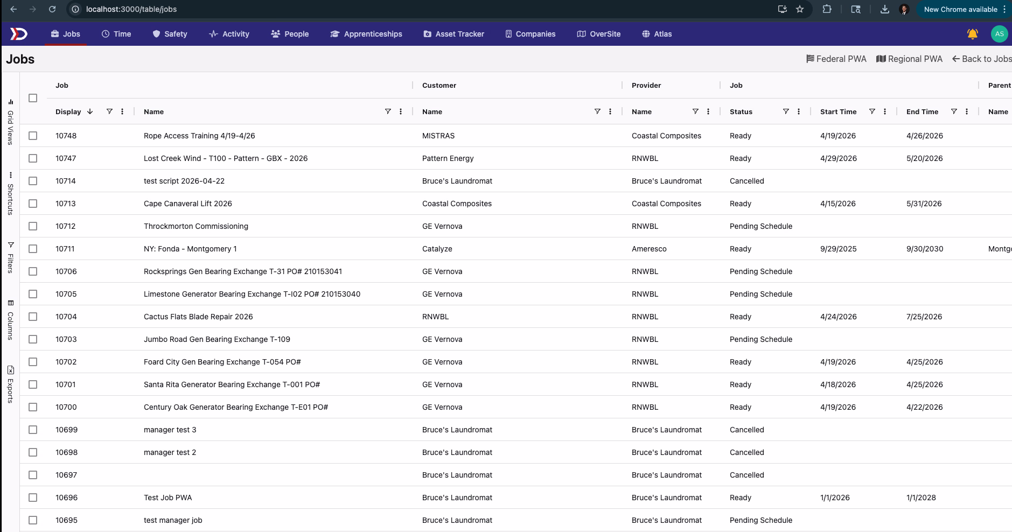Click New Chrome available update button

(960, 9)
